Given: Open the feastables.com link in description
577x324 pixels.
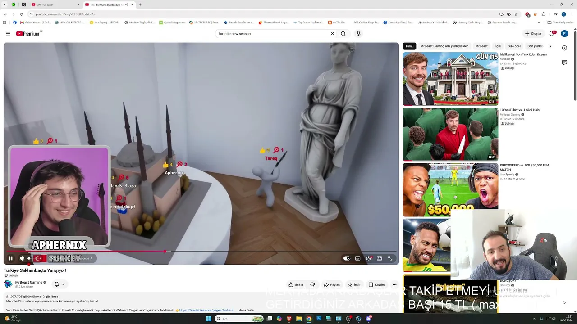Looking at the screenshot, I should coord(206,310).
